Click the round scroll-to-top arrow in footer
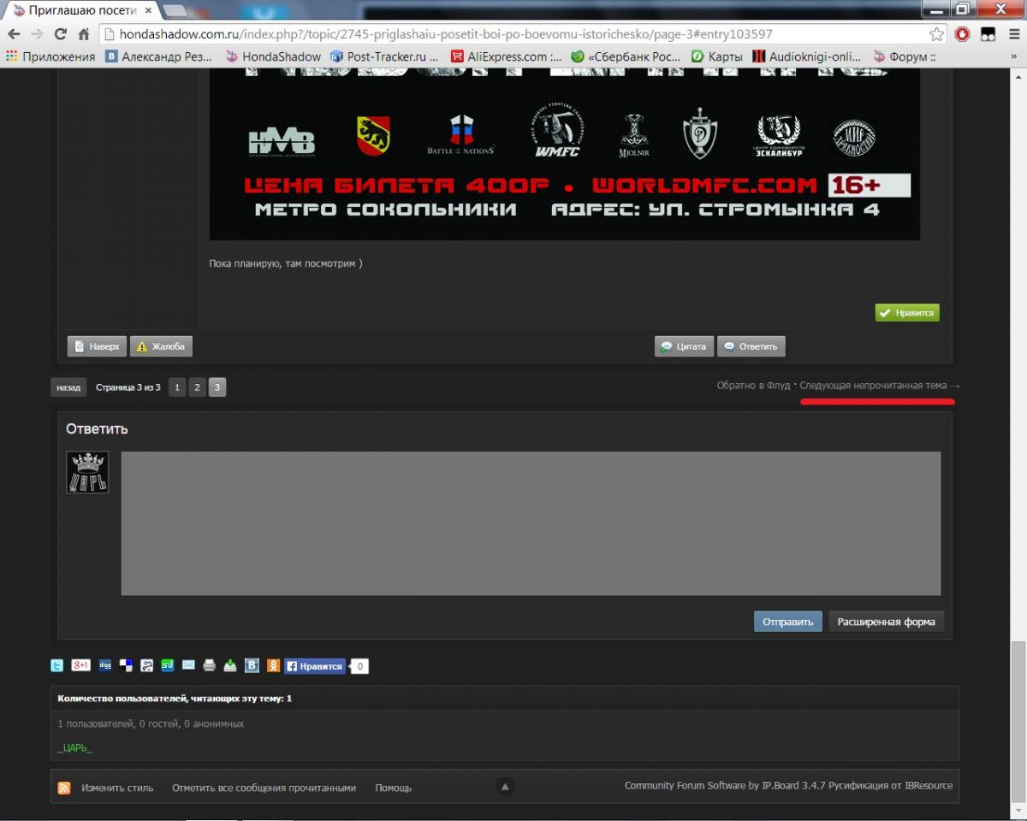 [x=505, y=786]
